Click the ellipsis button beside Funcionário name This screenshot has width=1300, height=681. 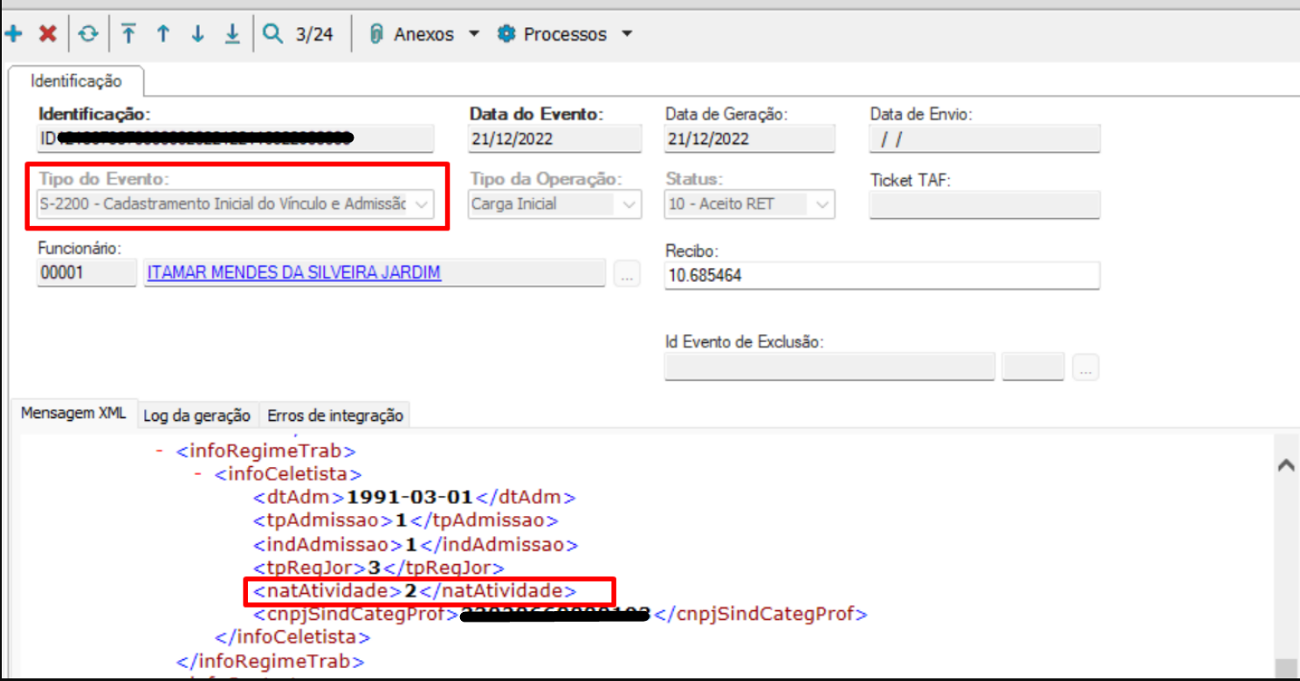[x=626, y=273]
